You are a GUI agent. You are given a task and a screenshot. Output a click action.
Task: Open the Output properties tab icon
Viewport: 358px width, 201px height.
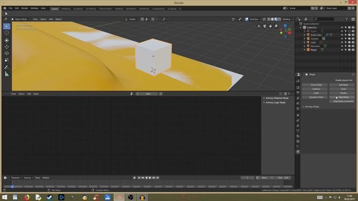(298, 93)
